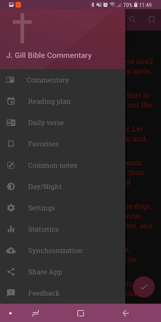Tap the Feedback speech bubble icon
The image size is (161, 322).
pos(11,293)
